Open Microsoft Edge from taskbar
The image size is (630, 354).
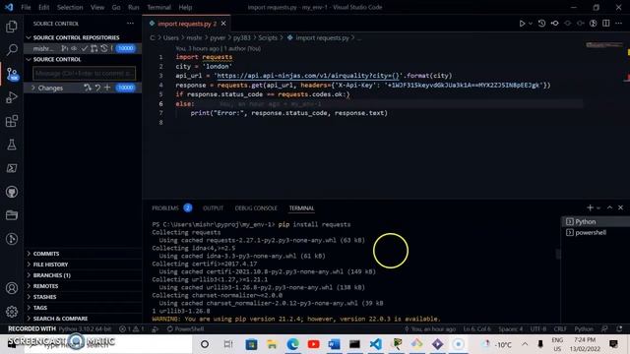pyautogui.click(x=293, y=344)
